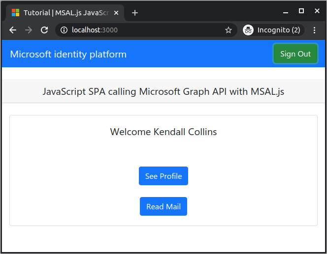Focus the address bar showing localhost:3000

(148, 30)
